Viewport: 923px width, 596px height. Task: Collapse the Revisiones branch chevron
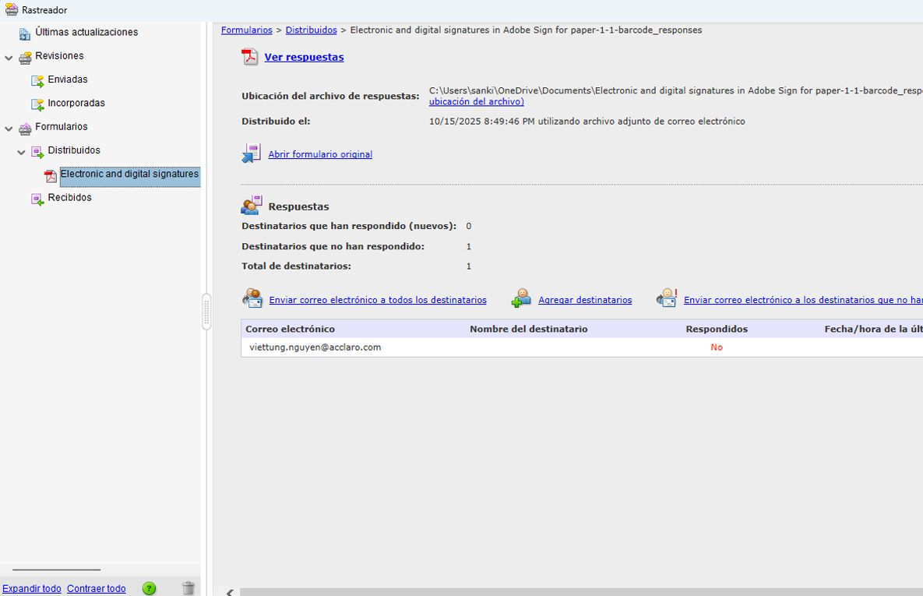(x=8, y=58)
